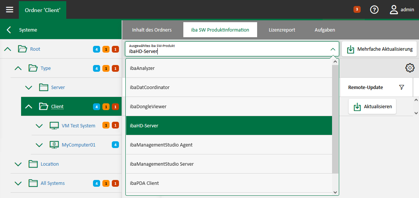Viewport: 419px width, 198px height.
Task: Switch to the Lizenzreport tab
Action: [x=282, y=30]
